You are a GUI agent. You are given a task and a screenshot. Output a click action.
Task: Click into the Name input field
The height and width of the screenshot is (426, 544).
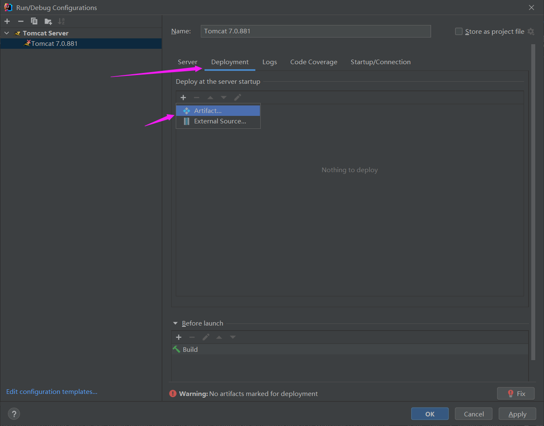click(x=315, y=31)
